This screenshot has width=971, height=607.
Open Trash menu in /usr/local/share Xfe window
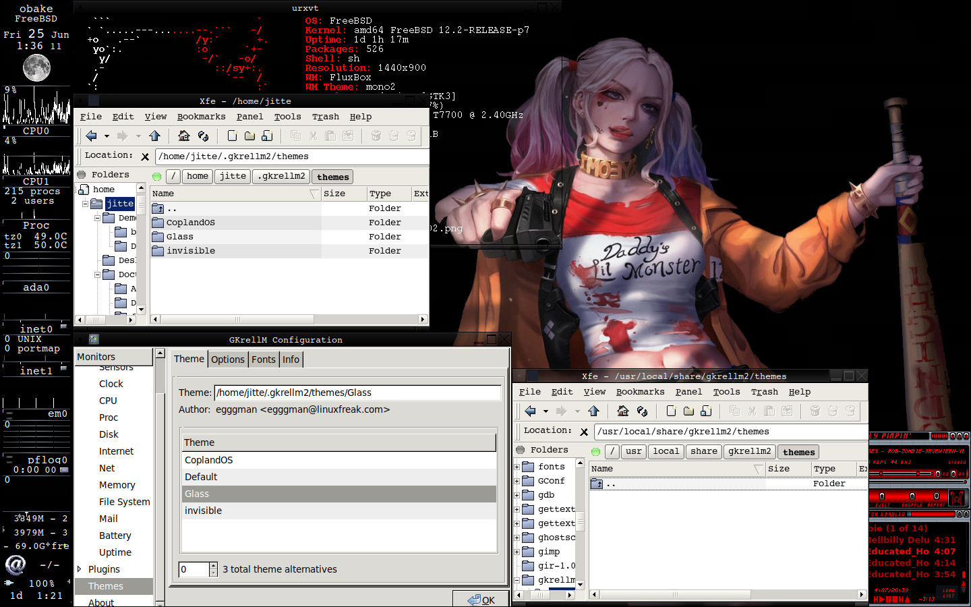point(765,392)
